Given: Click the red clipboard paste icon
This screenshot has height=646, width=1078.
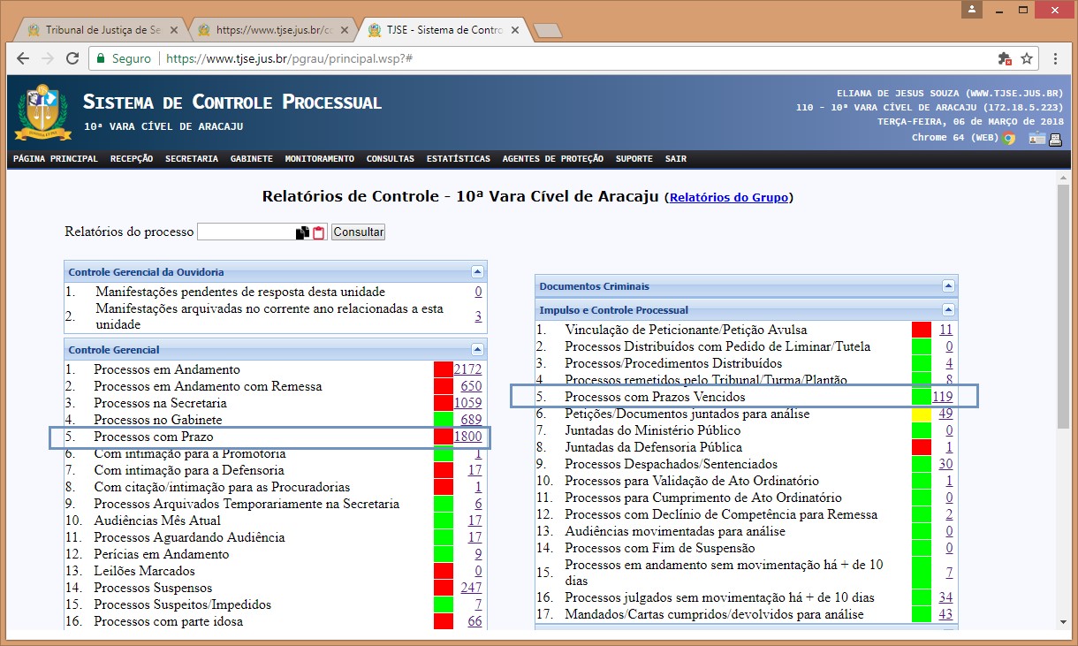Looking at the screenshot, I should coord(319,232).
